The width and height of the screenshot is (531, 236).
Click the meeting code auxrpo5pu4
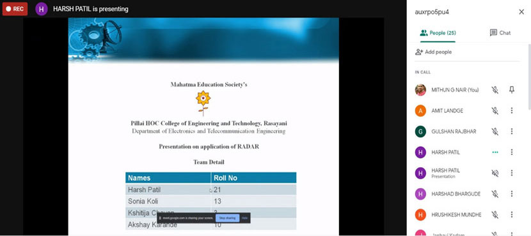point(432,12)
